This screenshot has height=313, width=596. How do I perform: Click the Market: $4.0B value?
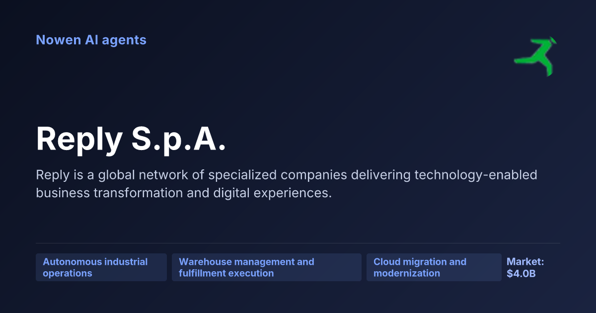coord(525,267)
